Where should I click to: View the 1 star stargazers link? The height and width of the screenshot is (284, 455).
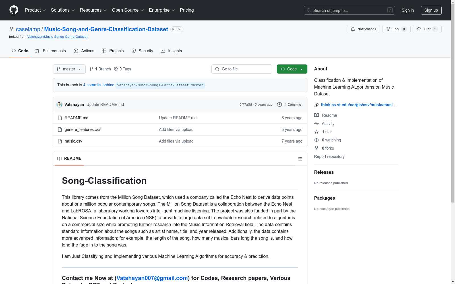coord(323,132)
